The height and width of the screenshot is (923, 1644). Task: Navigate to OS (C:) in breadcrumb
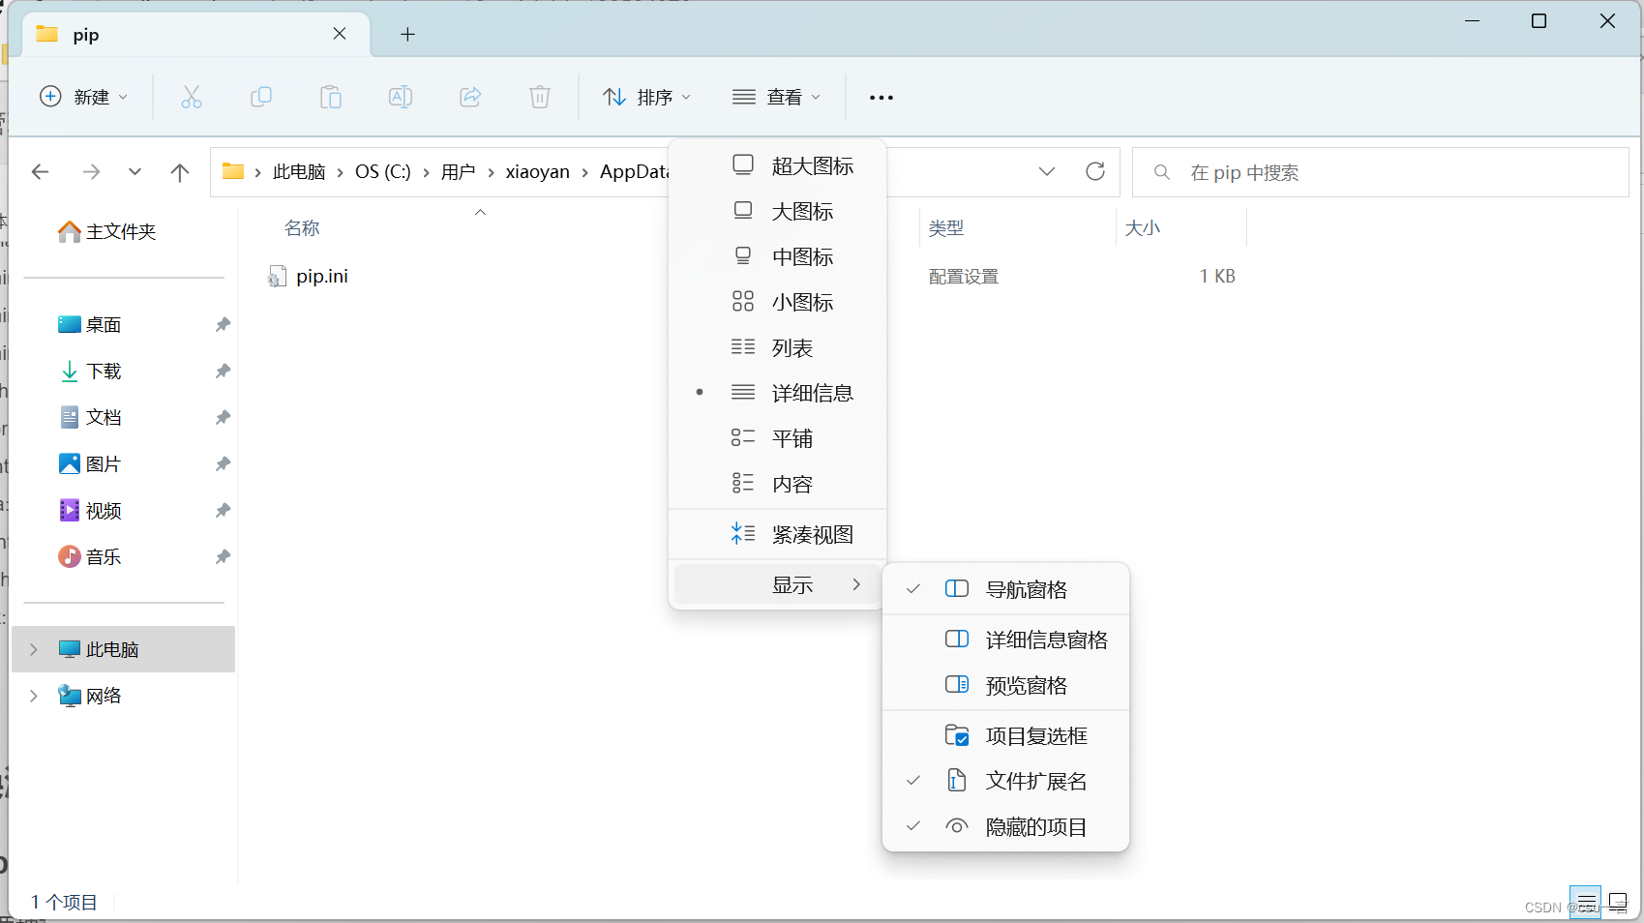click(383, 171)
